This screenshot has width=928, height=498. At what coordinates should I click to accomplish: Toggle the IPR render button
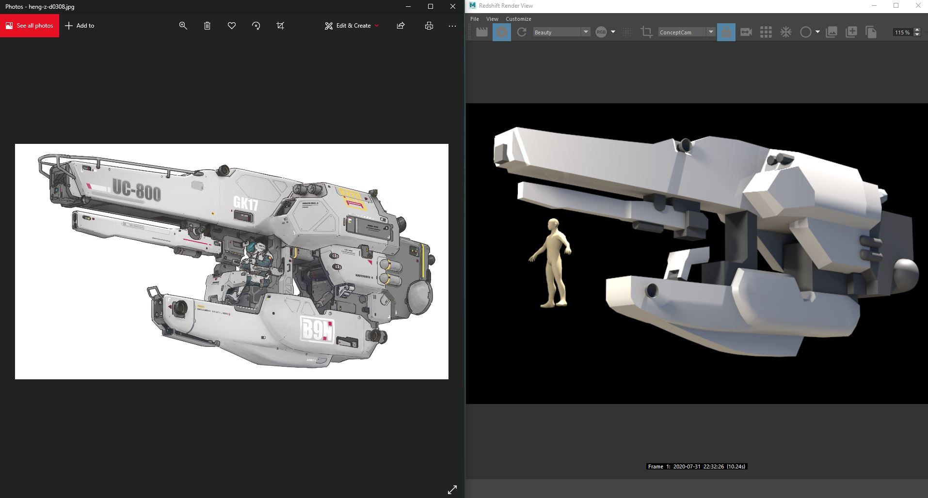[x=501, y=32]
